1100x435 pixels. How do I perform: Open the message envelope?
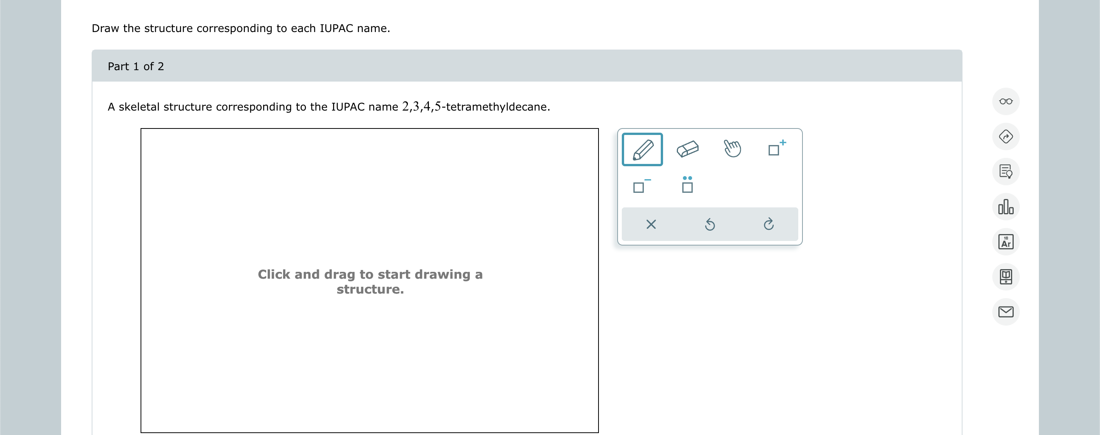[1006, 311]
